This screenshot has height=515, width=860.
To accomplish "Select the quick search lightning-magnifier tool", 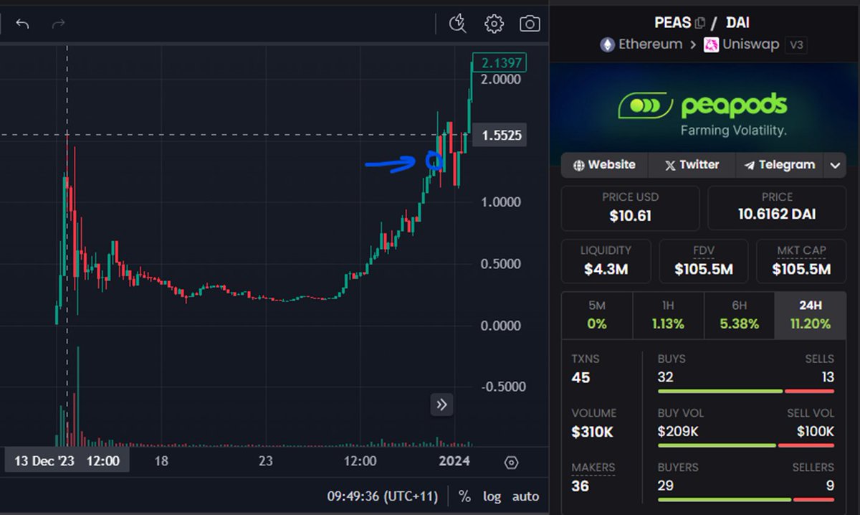I will click(x=458, y=23).
